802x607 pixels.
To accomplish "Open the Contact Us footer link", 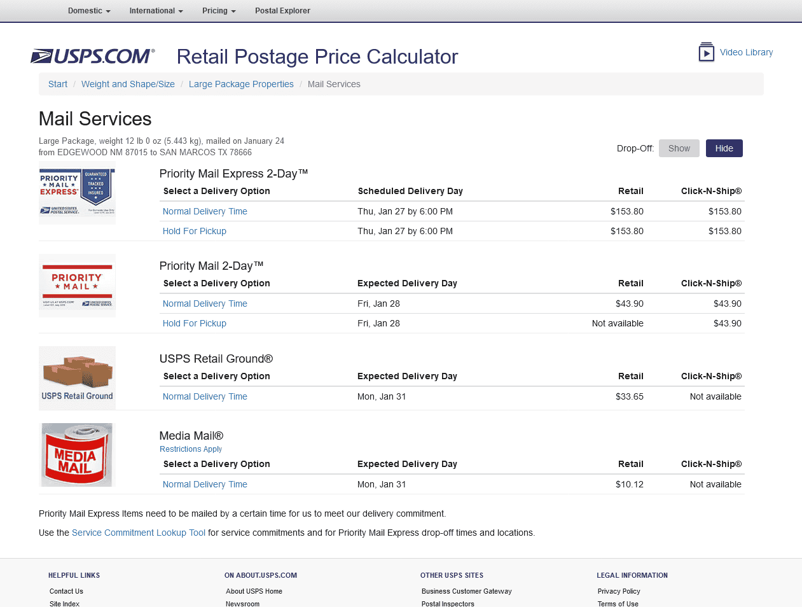I will click(x=66, y=591).
